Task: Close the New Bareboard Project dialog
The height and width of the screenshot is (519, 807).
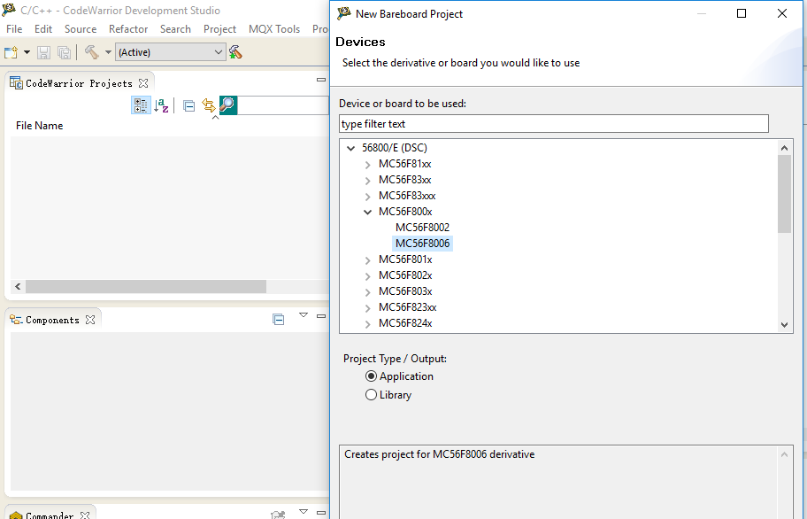Action: 782,13
